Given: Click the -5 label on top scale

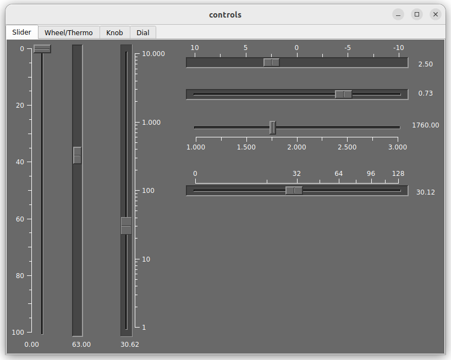Looking at the screenshot, I should [348, 48].
